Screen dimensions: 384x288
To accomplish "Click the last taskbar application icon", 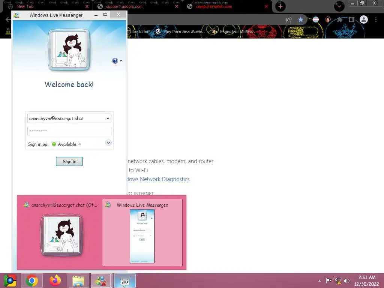I will pyautogui.click(x=124, y=280).
